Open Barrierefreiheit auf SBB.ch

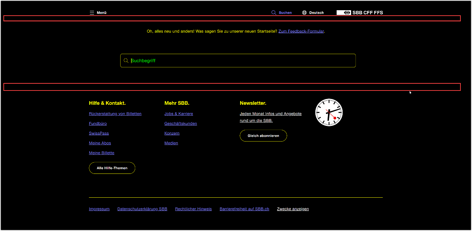(244, 209)
